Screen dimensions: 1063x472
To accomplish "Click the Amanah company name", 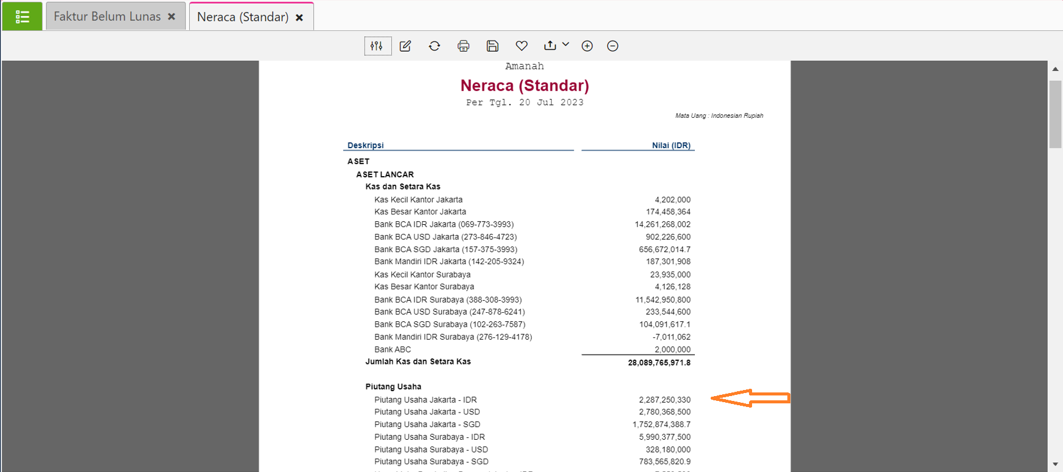I will tap(525, 66).
